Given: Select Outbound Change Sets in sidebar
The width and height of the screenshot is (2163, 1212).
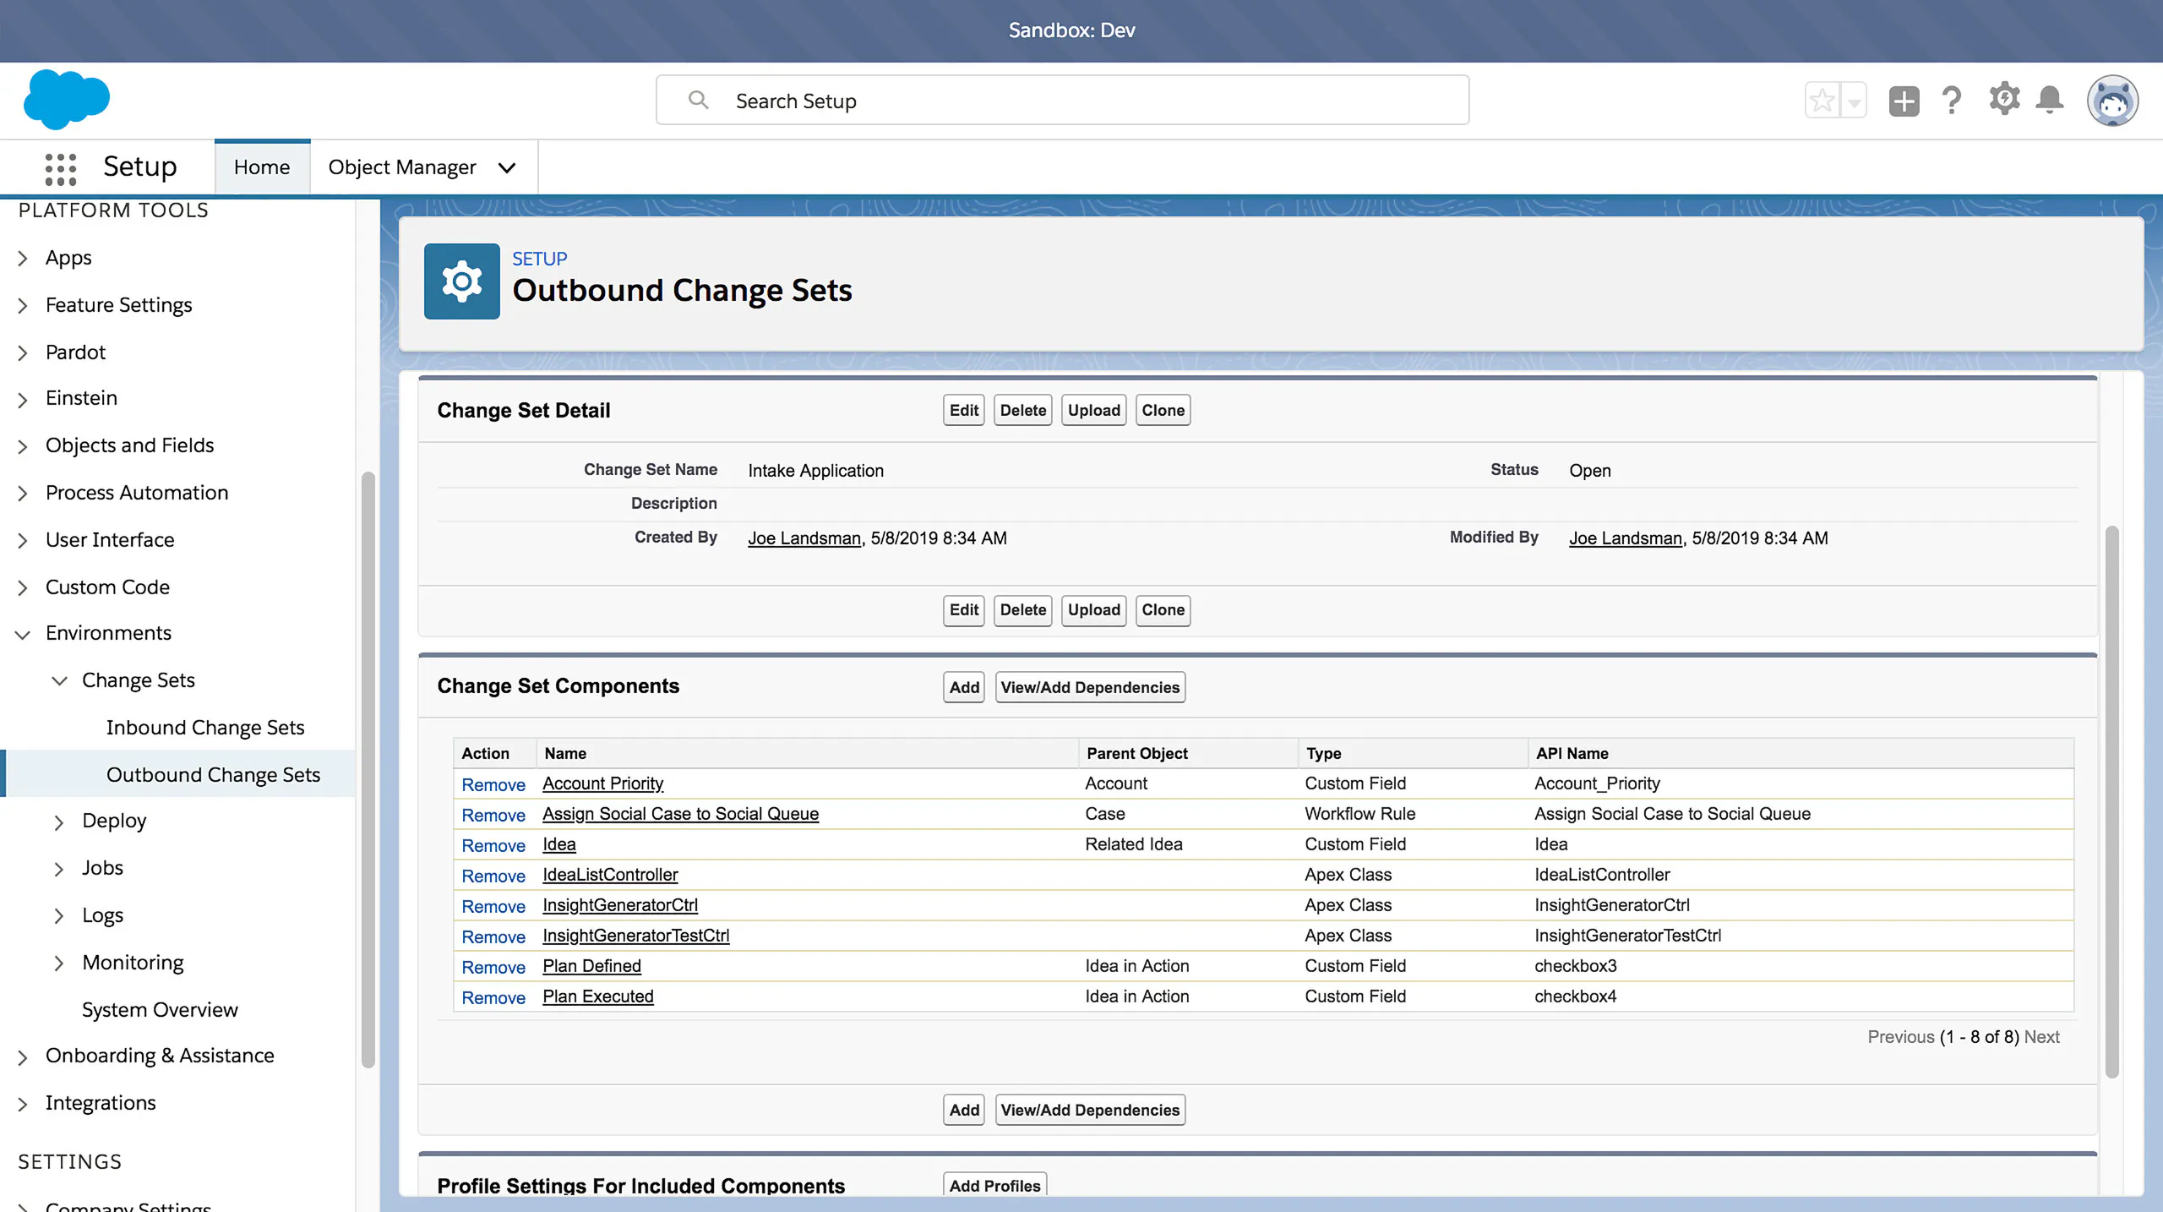Looking at the screenshot, I should click(x=213, y=775).
